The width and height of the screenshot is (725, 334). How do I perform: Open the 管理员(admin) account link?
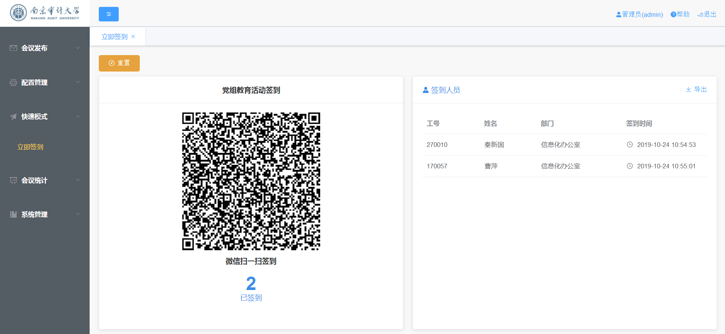pos(640,15)
